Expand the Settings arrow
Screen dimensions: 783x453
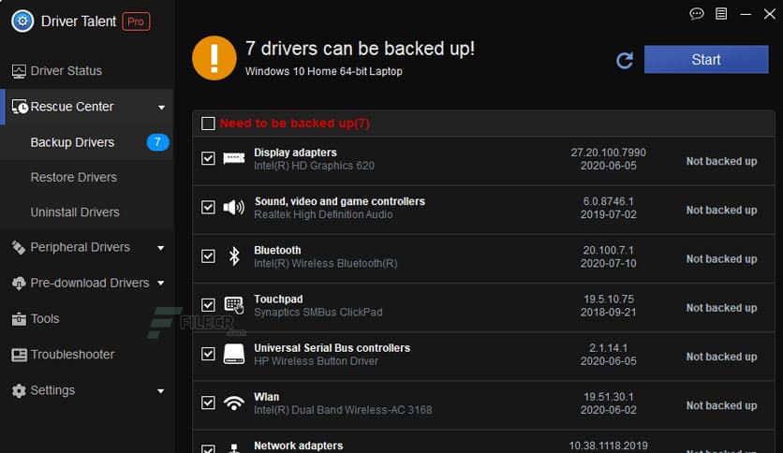coord(161,390)
